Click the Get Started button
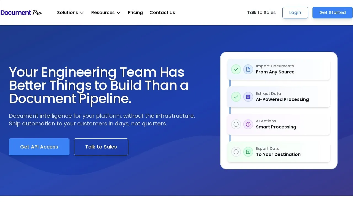 point(333,13)
